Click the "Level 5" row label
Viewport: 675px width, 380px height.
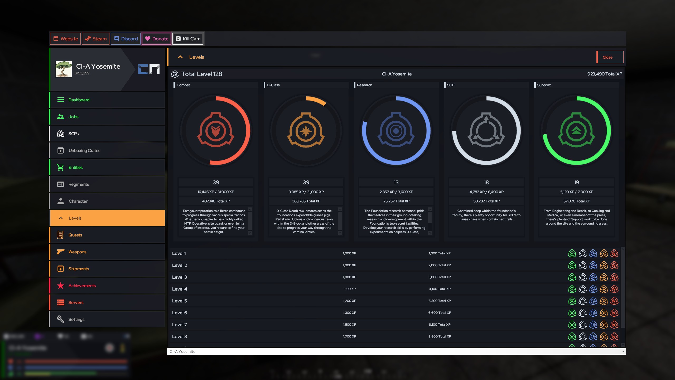click(179, 301)
